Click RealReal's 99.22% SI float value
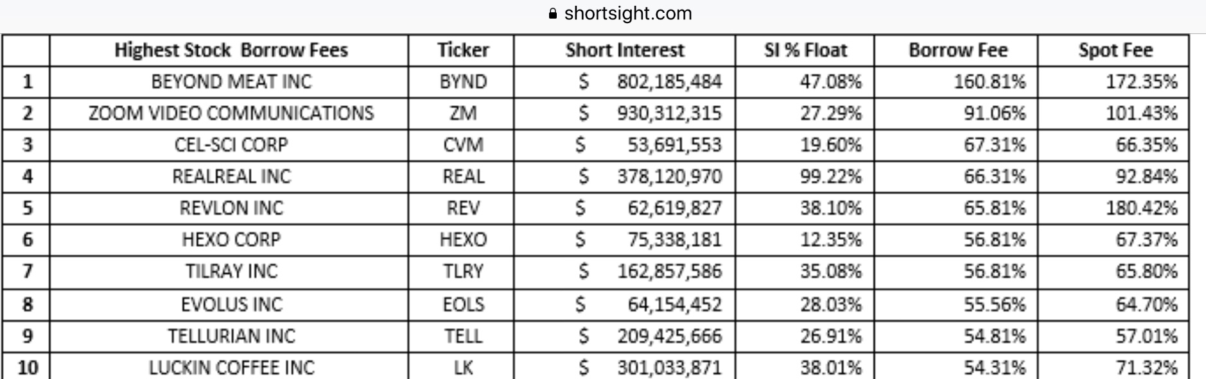This screenshot has width=1206, height=379. click(x=830, y=176)
